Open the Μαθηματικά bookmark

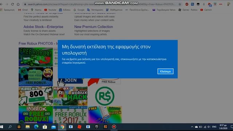[114, 10]
